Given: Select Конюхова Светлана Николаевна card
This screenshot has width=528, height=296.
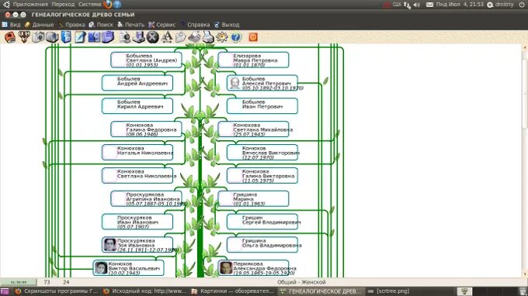Looking at the screenshot, I should (x=137, y=176).
